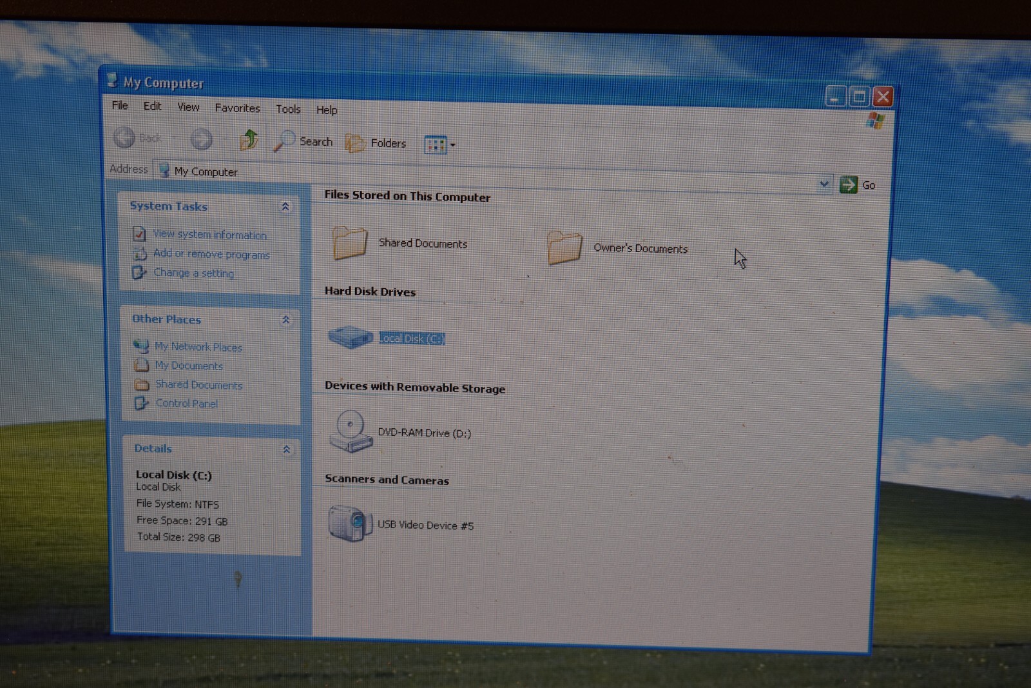Click the File System: NTFS text
Viewport: 1031px width, 688px height.
tap(177, 504)
